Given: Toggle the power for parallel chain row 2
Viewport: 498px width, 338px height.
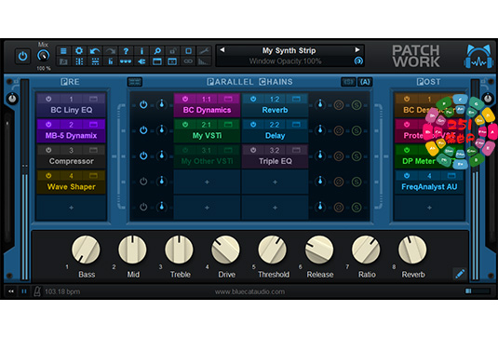Looking at the screenshot, I should [143, 130].
